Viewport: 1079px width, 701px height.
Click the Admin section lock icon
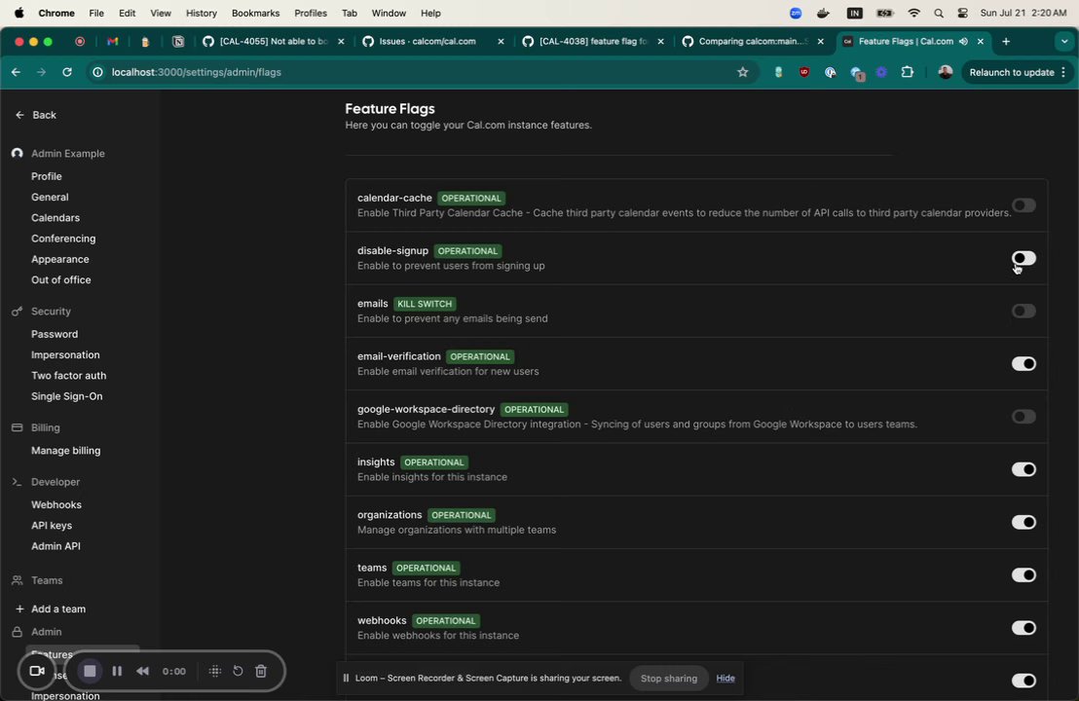[x=18, y=632]
